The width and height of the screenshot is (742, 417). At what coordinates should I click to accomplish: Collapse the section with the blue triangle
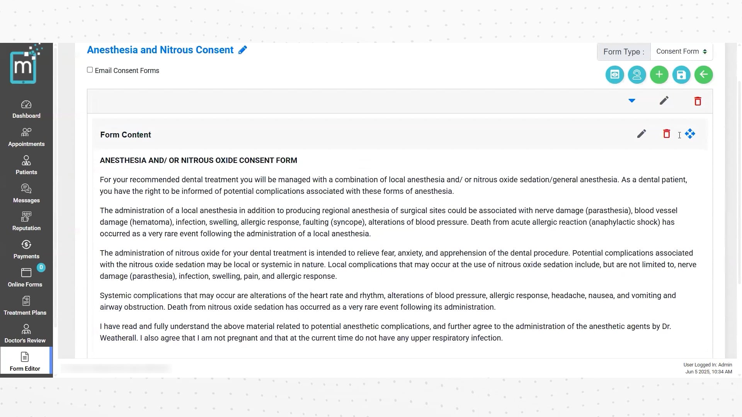[x=632, y=101]
